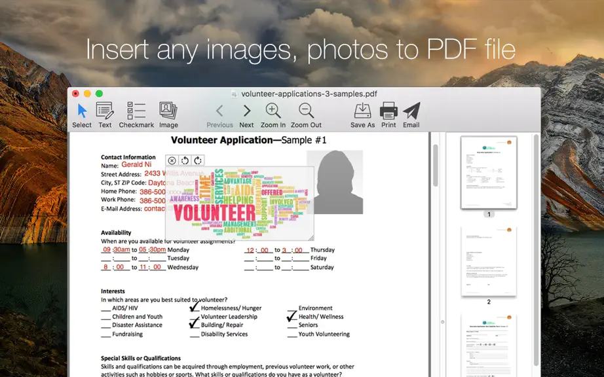Open the Image insert tool

[168, 115]
